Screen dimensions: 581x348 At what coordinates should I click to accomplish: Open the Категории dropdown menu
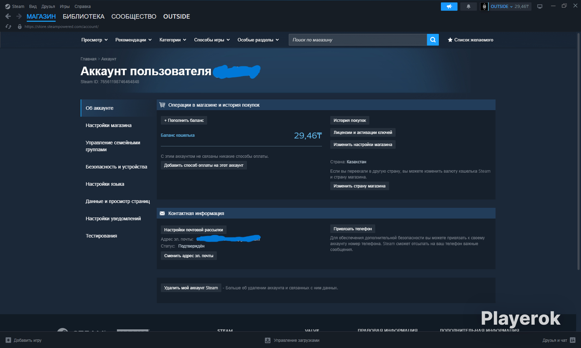[173, 40]
